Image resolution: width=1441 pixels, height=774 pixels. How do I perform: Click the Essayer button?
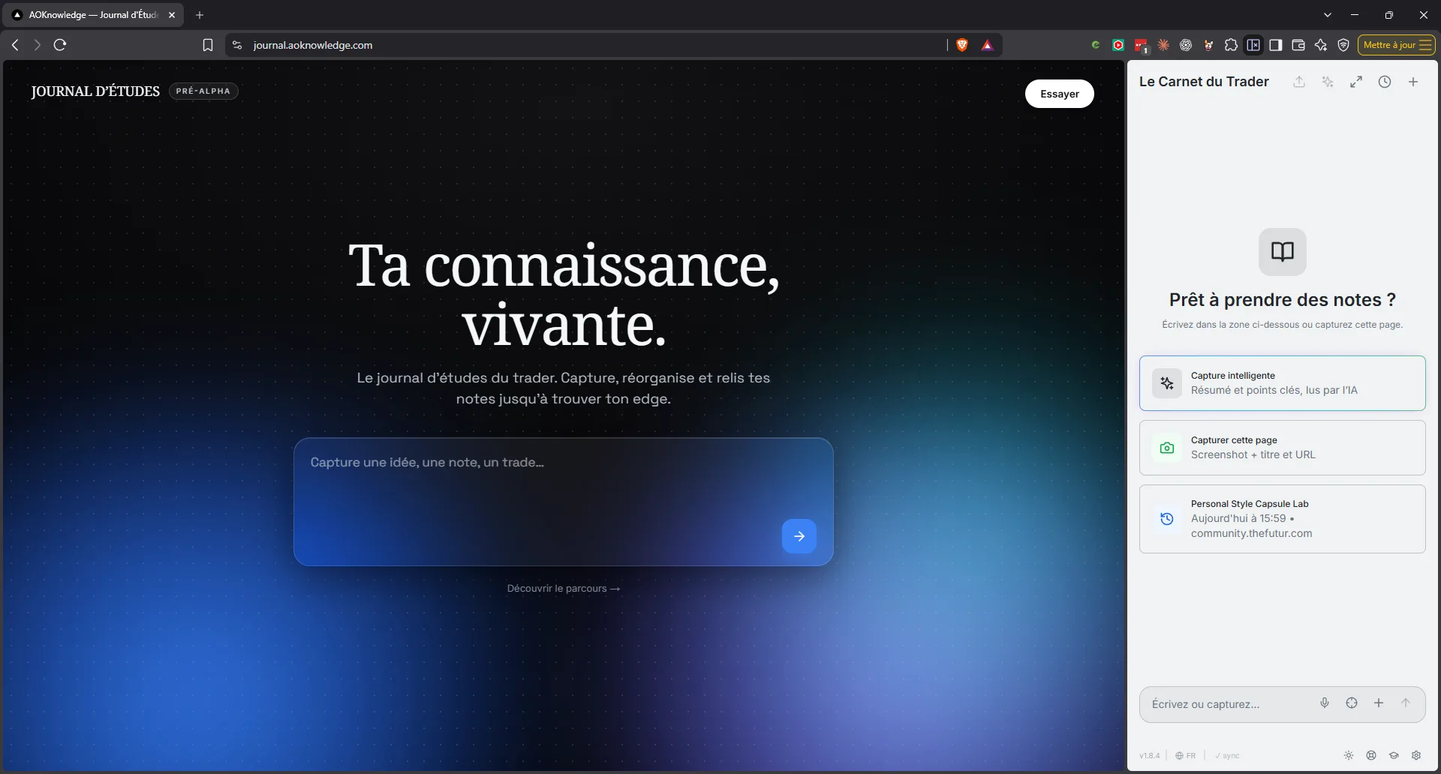(x=1059, y=94)
